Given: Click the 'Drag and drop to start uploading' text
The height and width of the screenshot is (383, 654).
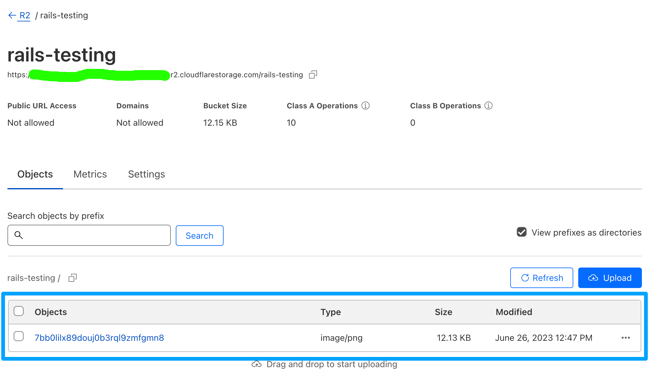Looking at the screenshot, I should tap(332, 364).
